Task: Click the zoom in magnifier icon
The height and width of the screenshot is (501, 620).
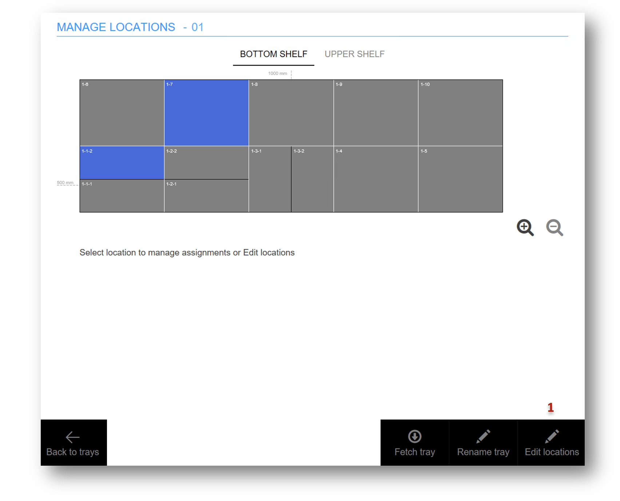Action: pos(525,228)
